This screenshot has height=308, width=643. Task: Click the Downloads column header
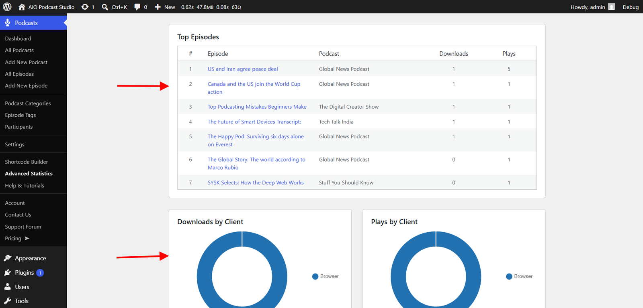pos(454,54)
